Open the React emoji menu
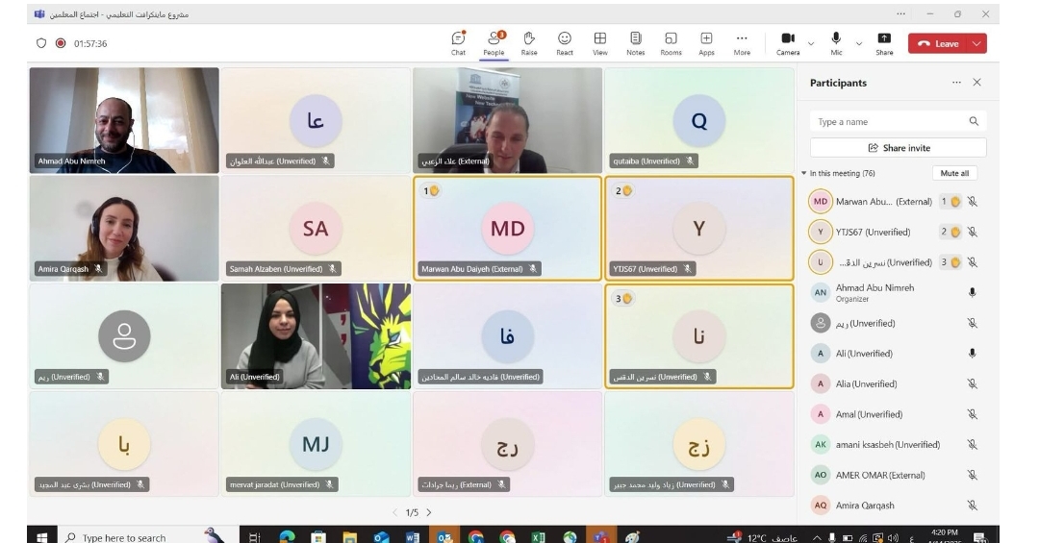 click(x=565, y=43)
